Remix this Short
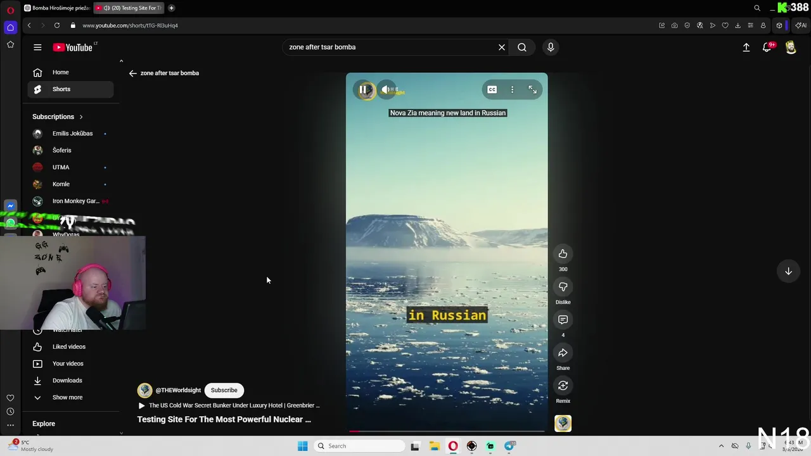 563,386
